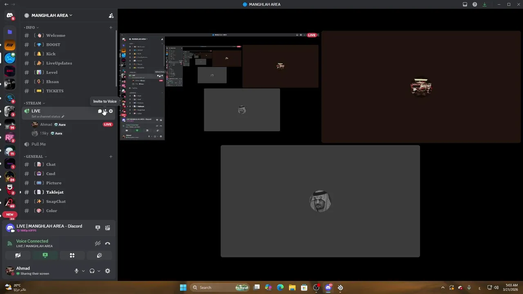This screenshot has width=523, height=294.
Task: Select the dark brown participant tile on right
Action: click(x=421, y=87)
